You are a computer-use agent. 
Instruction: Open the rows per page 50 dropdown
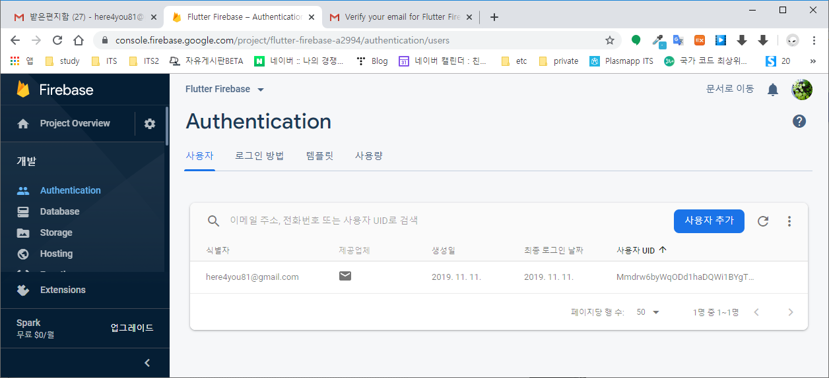[648, 312]
